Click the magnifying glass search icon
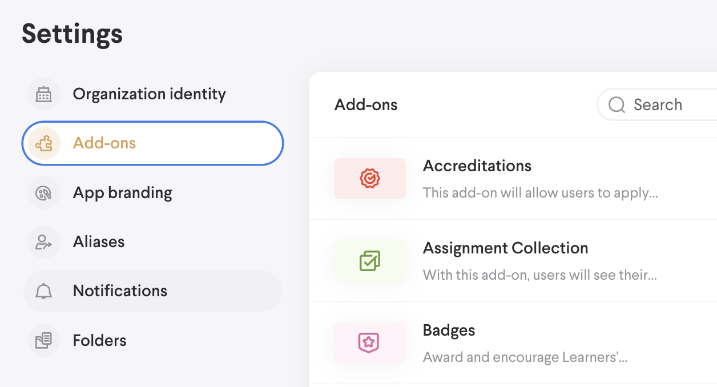The height and width of the screenshot is (387, 717). tap(617, 105)
